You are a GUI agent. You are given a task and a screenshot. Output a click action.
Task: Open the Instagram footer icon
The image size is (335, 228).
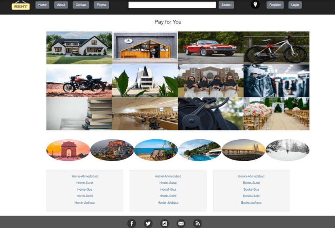(165, 224)
